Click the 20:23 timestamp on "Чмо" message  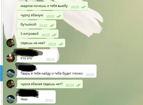click(x=49, y=101)
